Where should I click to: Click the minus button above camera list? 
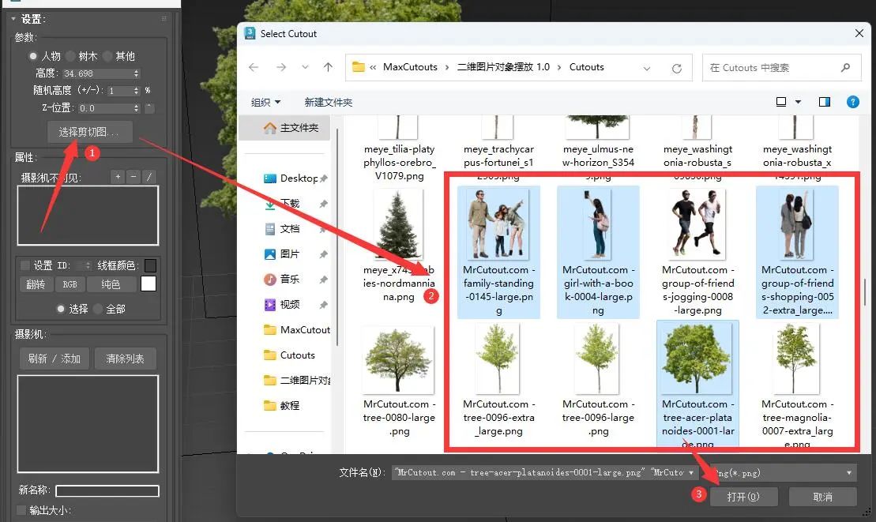coord(133,177)
